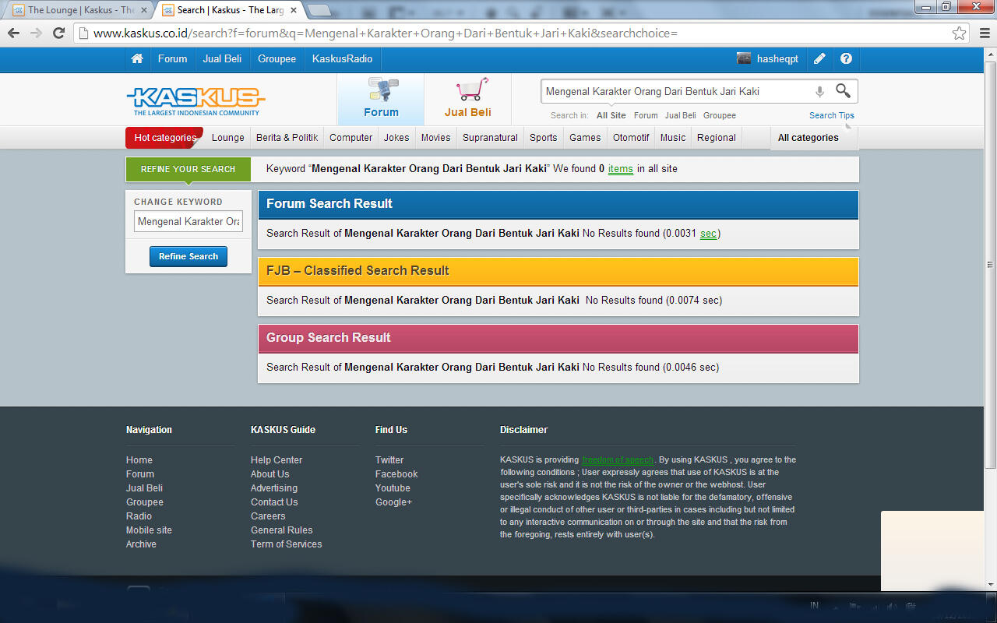997x623 pixels.
Task: Open the Twitter footer link
Action: pyautogui.click(x=389, y=460)
